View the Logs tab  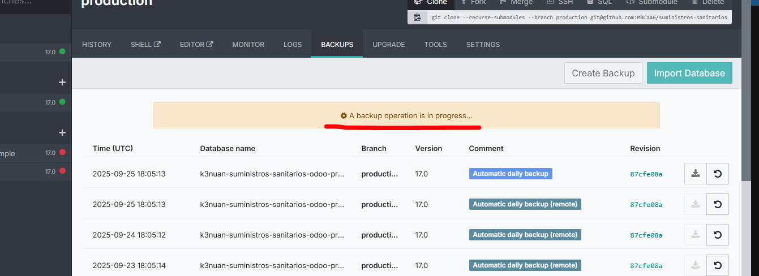(293, 45)
